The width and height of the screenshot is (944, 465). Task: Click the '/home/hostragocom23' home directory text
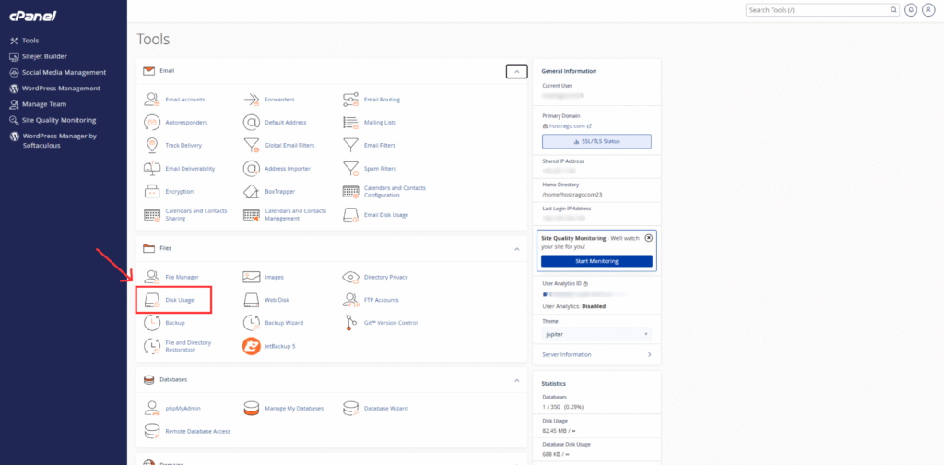click(x=572, y=196)
